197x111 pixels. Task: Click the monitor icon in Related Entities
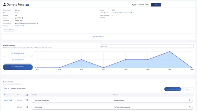click(x=13, y=60)
